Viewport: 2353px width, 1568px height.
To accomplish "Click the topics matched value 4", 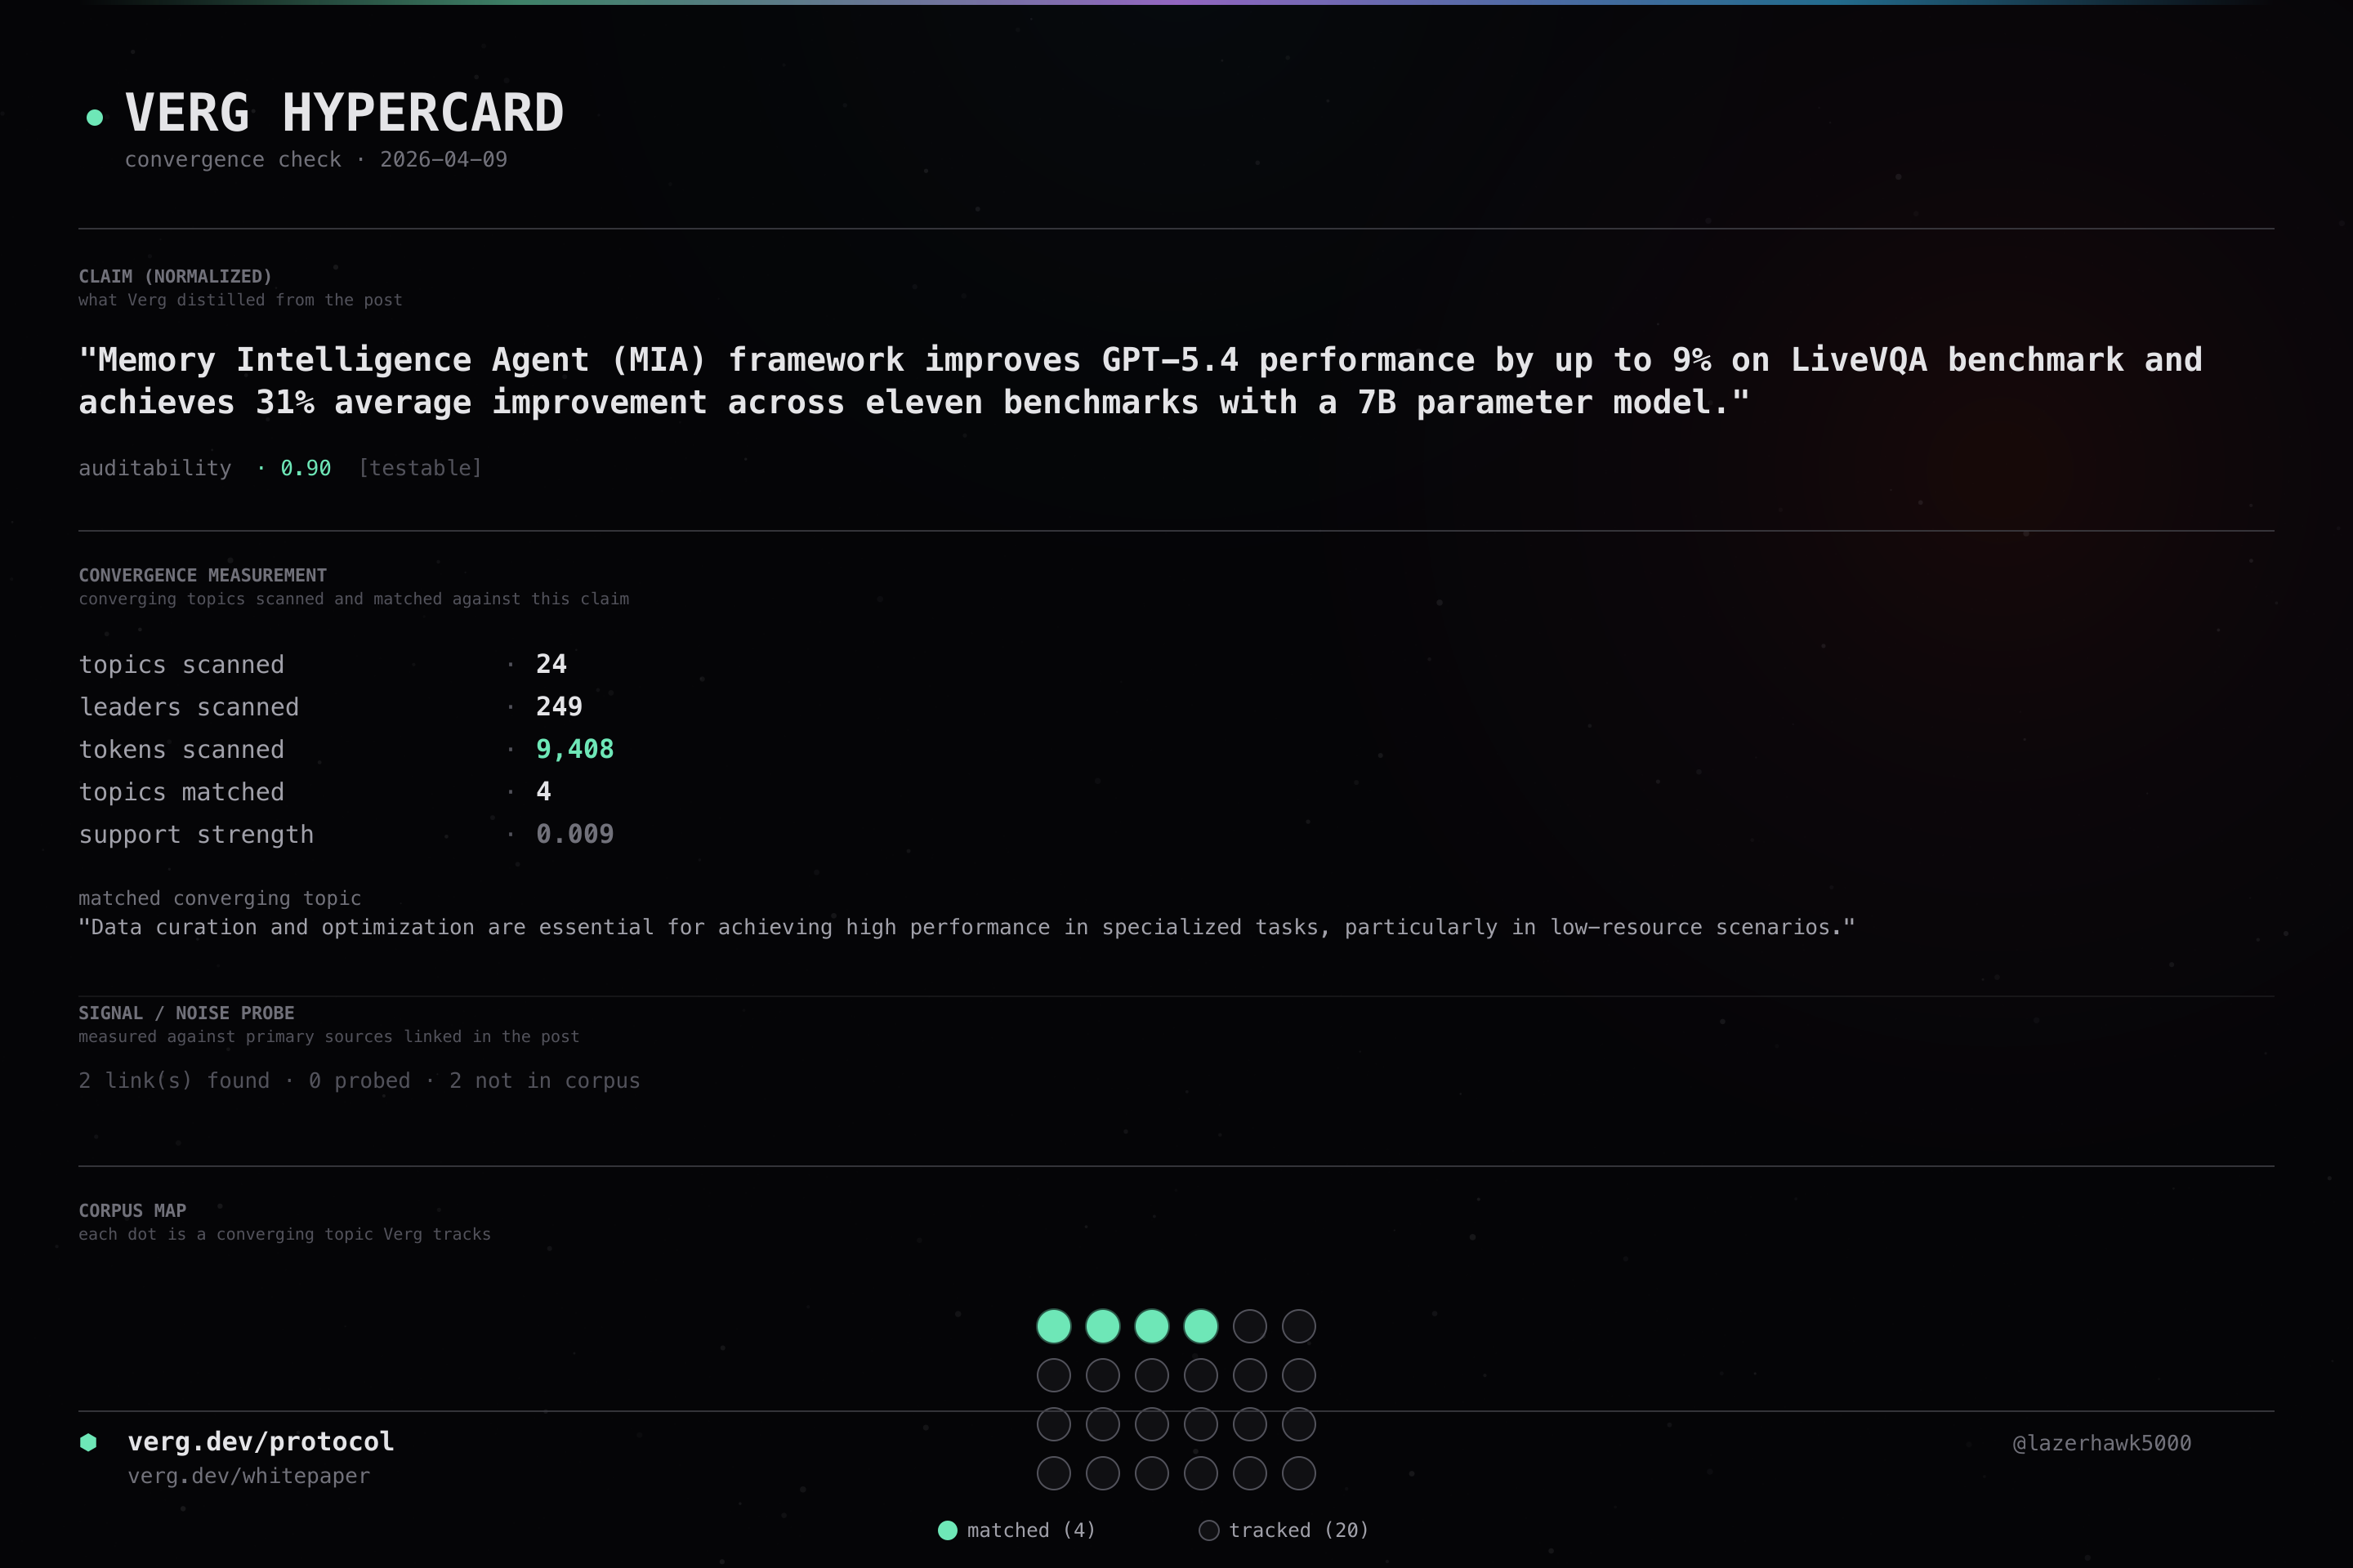I will pos(543,791).
